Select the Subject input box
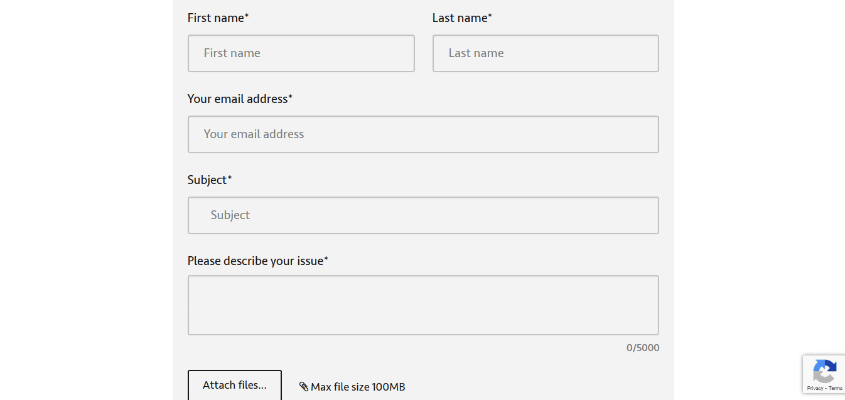 tap(423, 215)
